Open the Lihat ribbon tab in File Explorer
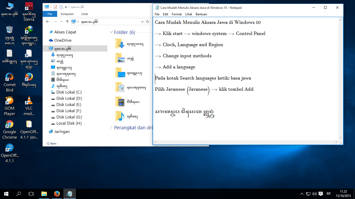This screenshot has width=355, height=199. (x=84, y=14)
